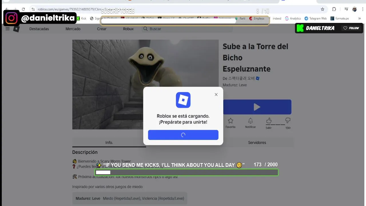Click the kicks goal progress bar

[186, 172]
